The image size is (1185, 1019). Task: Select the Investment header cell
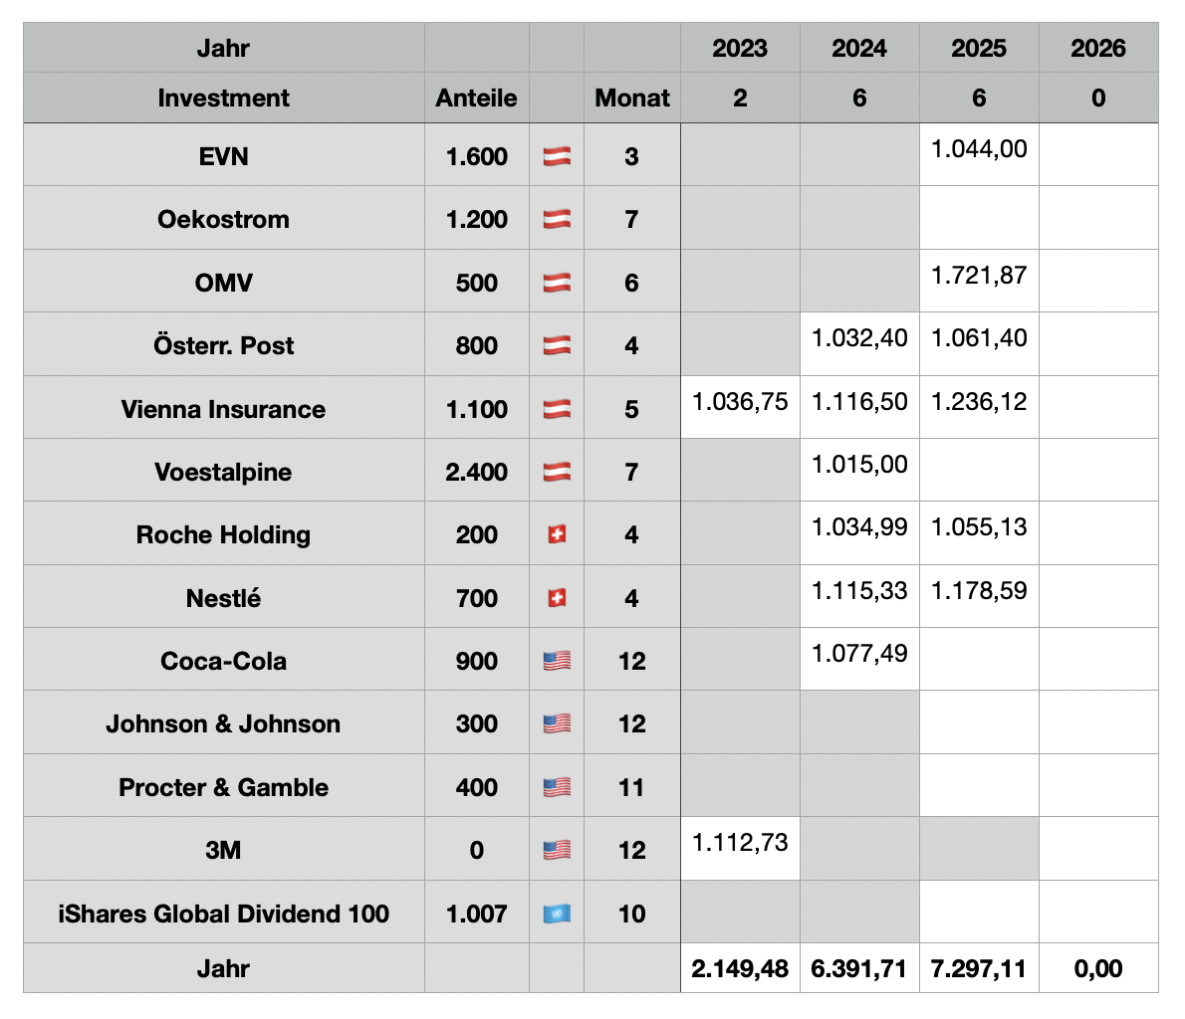pyautogui.click(x=223, y=98)
